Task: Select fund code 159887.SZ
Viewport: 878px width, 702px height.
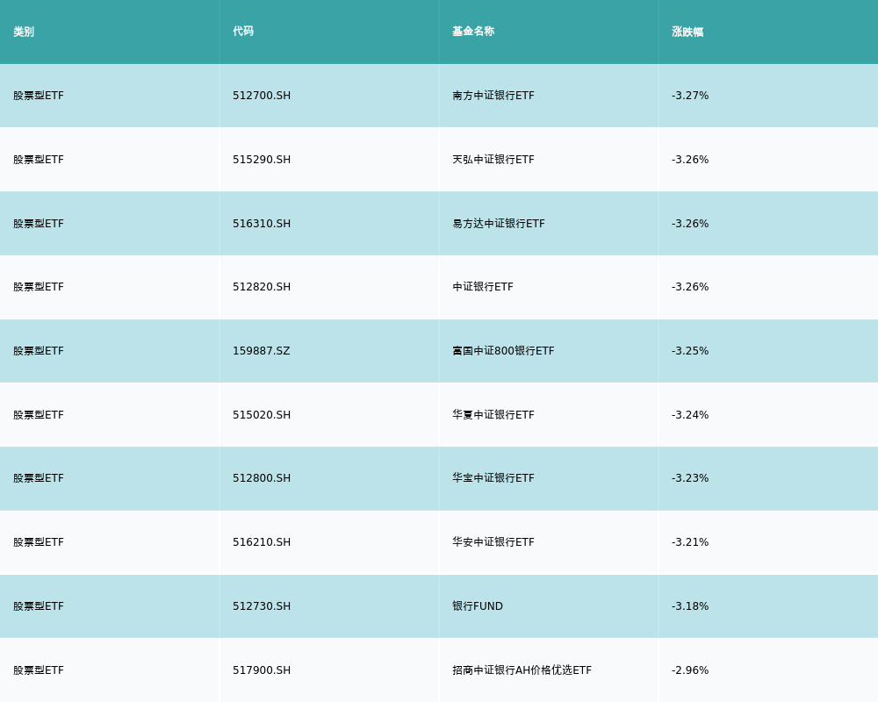Action: coord(262,351)
